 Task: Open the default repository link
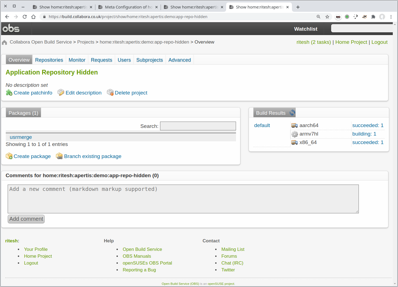coord(262,125)
